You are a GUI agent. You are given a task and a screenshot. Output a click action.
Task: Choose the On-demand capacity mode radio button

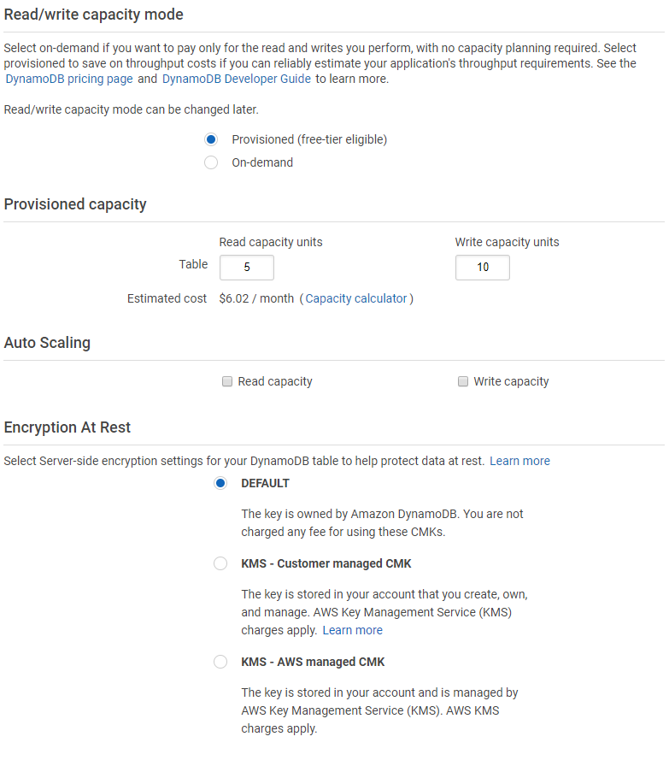[x=211, y=162]
